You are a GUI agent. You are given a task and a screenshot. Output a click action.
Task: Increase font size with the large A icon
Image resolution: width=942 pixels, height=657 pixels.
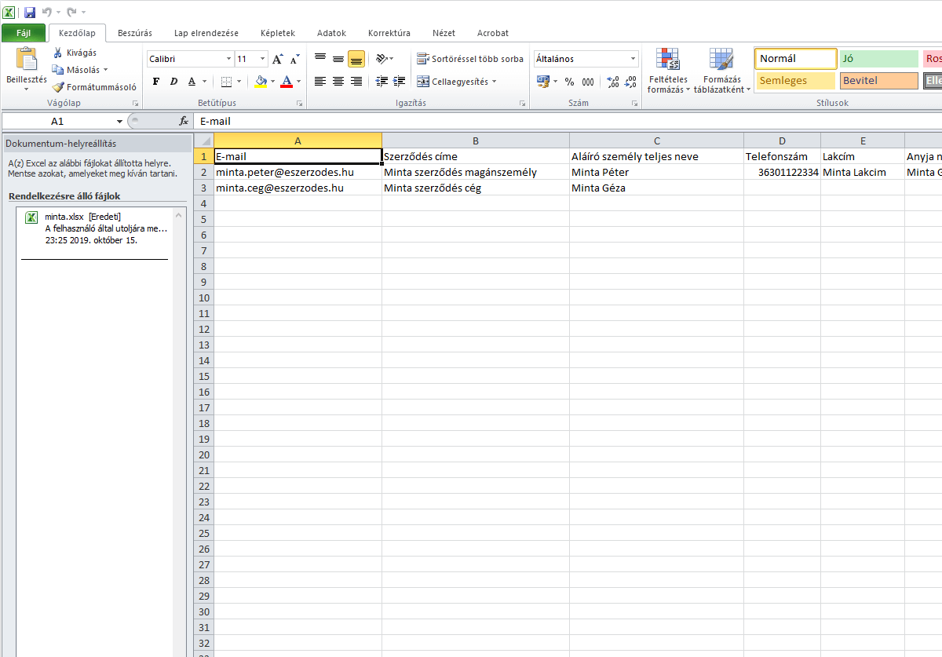click(x=277, y=59)
